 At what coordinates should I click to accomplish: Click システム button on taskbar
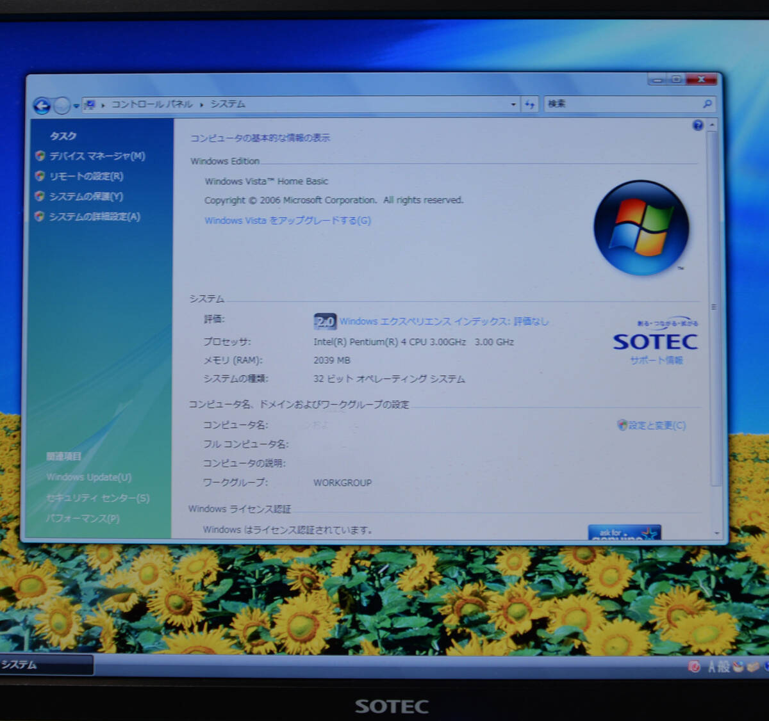click(47, 665)
